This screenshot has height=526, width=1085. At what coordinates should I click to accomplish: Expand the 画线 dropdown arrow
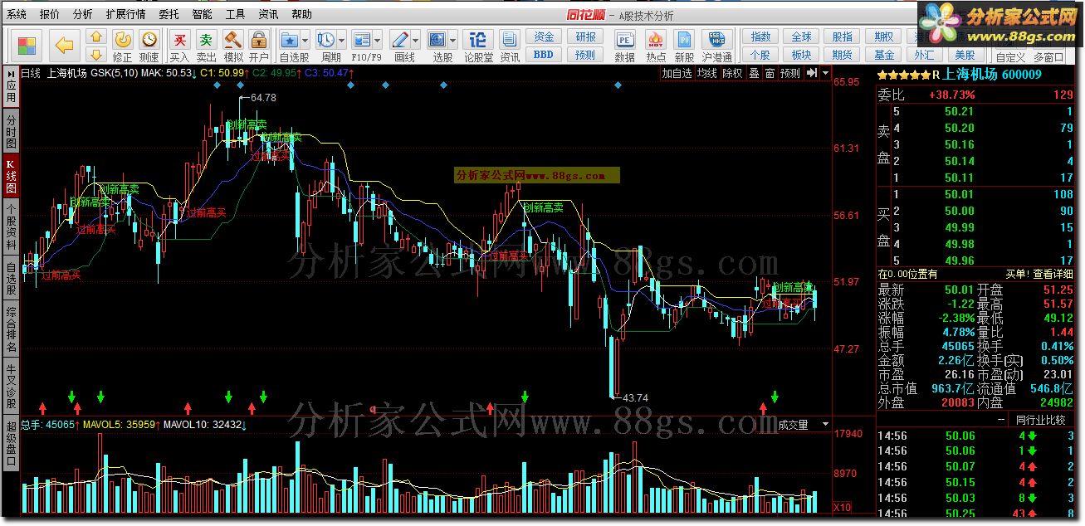(x=415, y=40)
